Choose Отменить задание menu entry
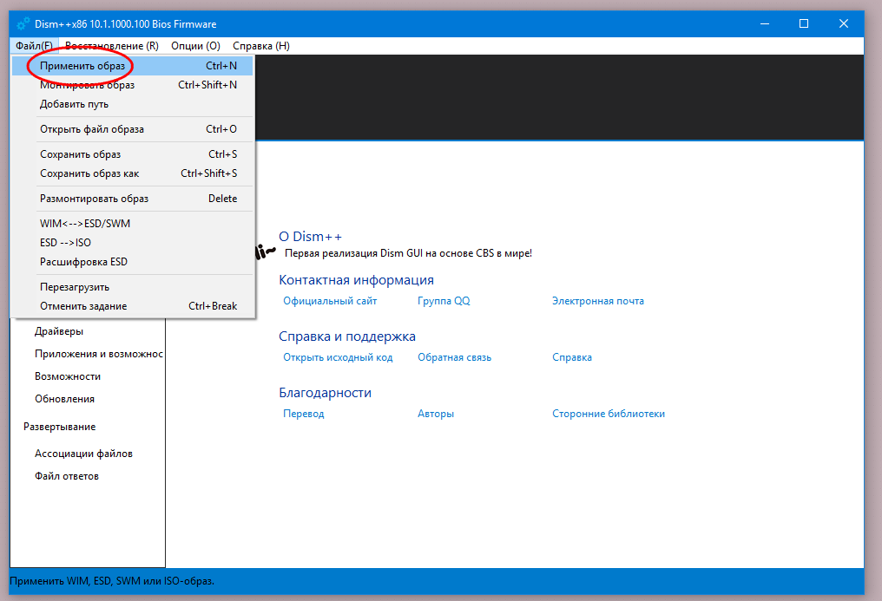The height and width of the screenshot is (601, 882). click(x=132, y=306)
